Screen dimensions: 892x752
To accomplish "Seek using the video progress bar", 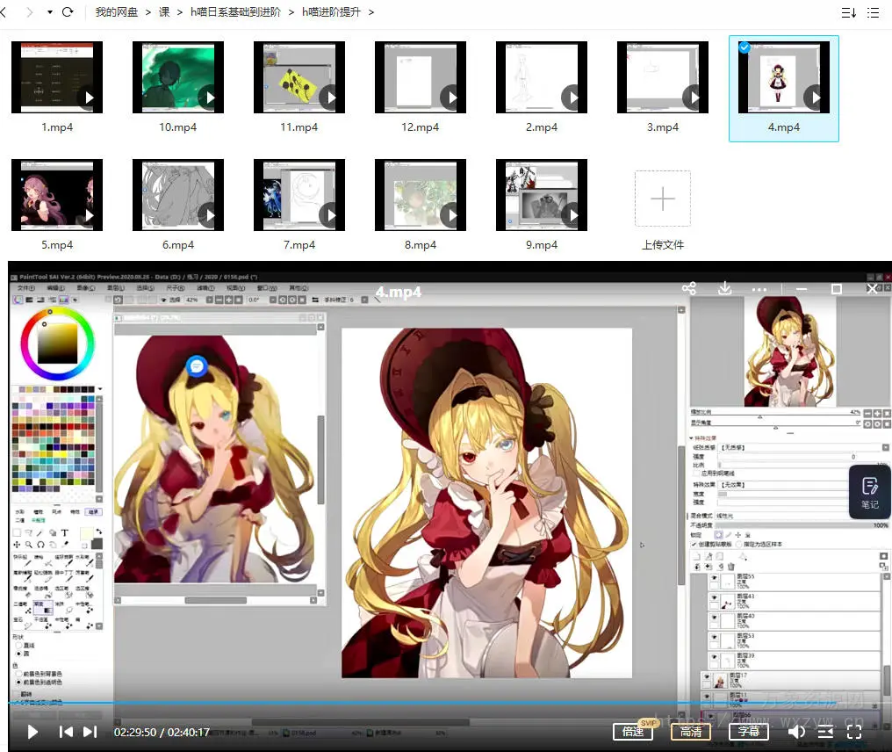I will pyautogui.click(x=439, y=703).
